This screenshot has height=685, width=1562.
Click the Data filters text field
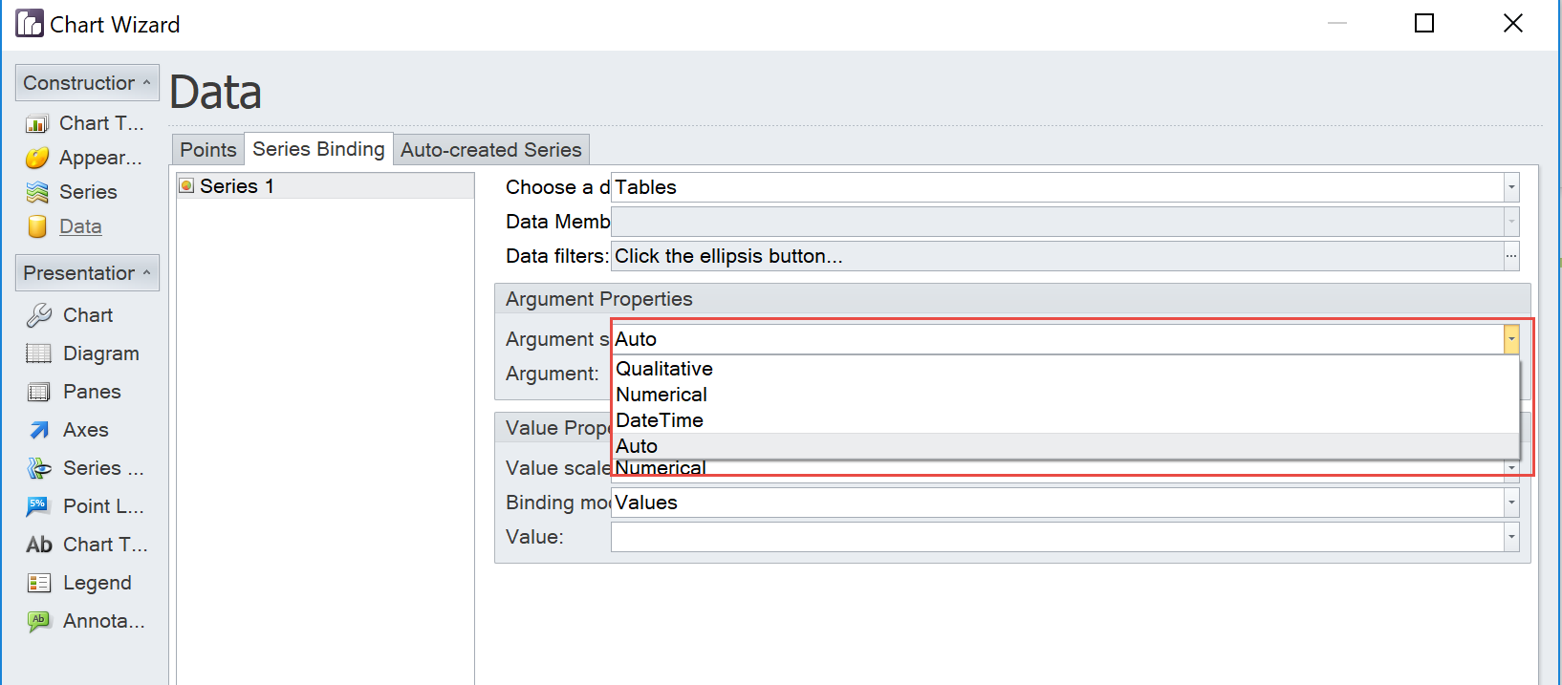click(1057, 256)
